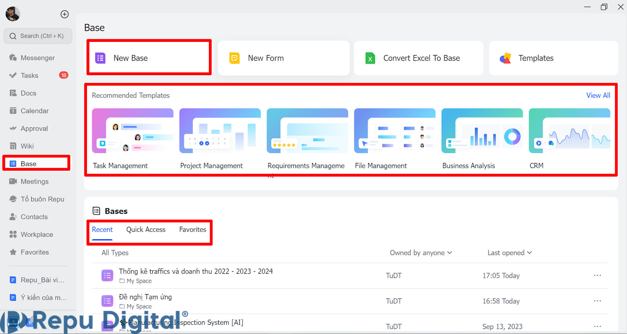The height and width of the screenshot is (334, 627).
Task: Open Messenger from the sidebar
Action: [x=37, y=58]
